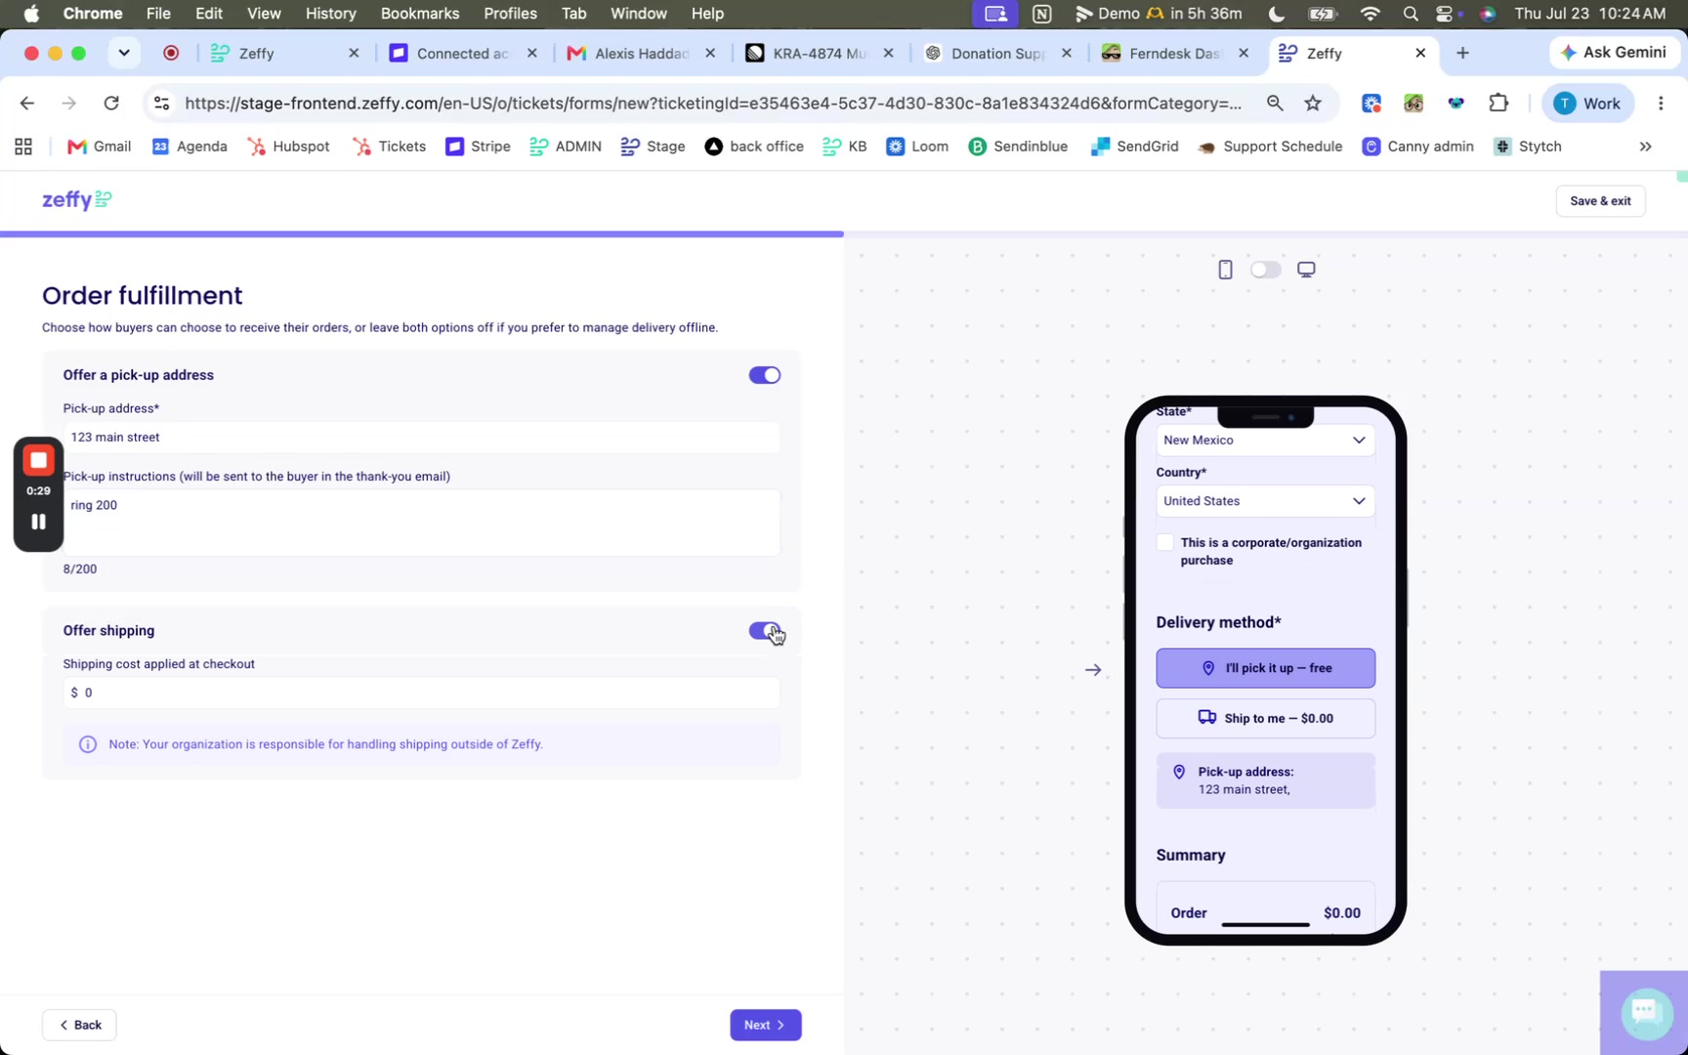Turn off the Offer shipping toggle
The image size is (1688, 1055).
click(x=765, y=631)
